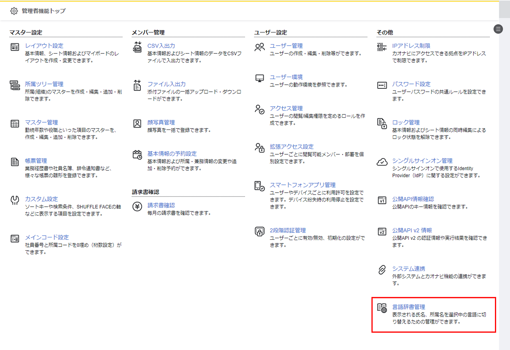Click the two-step authentication lock icon
Screen dimensions: 510x350
(x=260, y=231)
